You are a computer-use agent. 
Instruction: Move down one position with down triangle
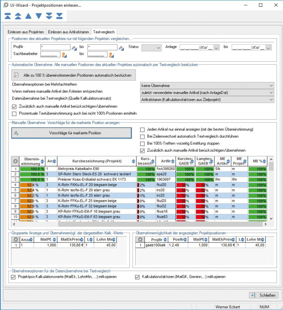click(x=39, y=16)
